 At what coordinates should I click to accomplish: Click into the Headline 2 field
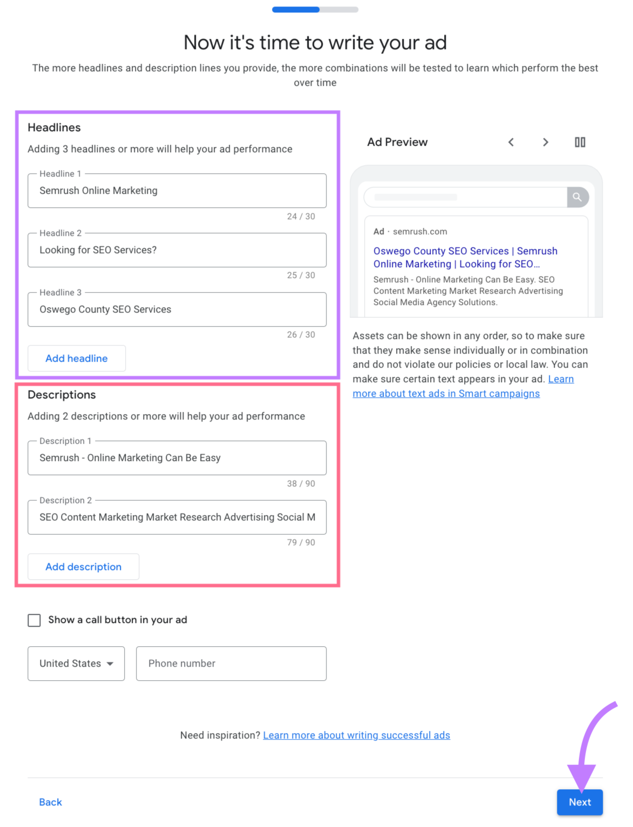[177, 250]
